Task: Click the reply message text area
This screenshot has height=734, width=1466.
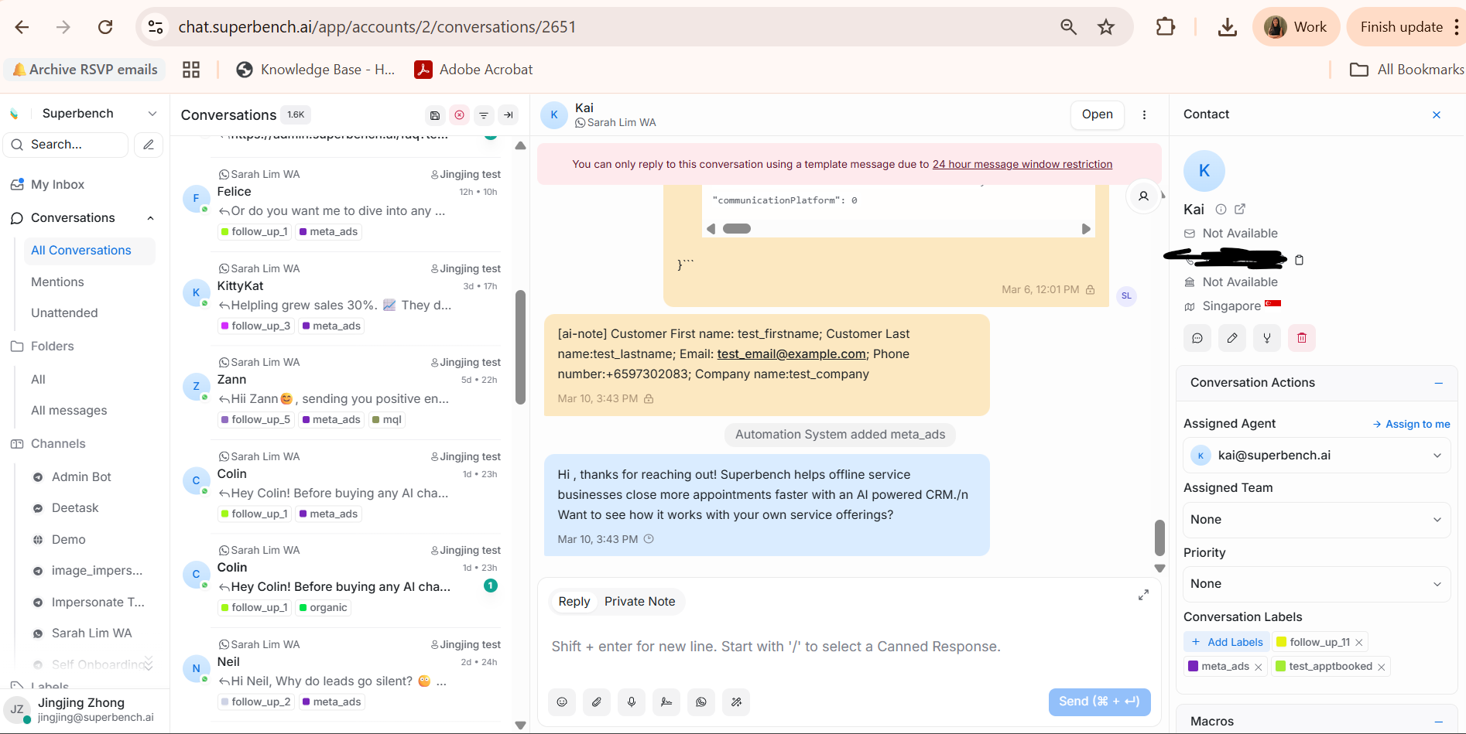Action: tap(849, 647)
